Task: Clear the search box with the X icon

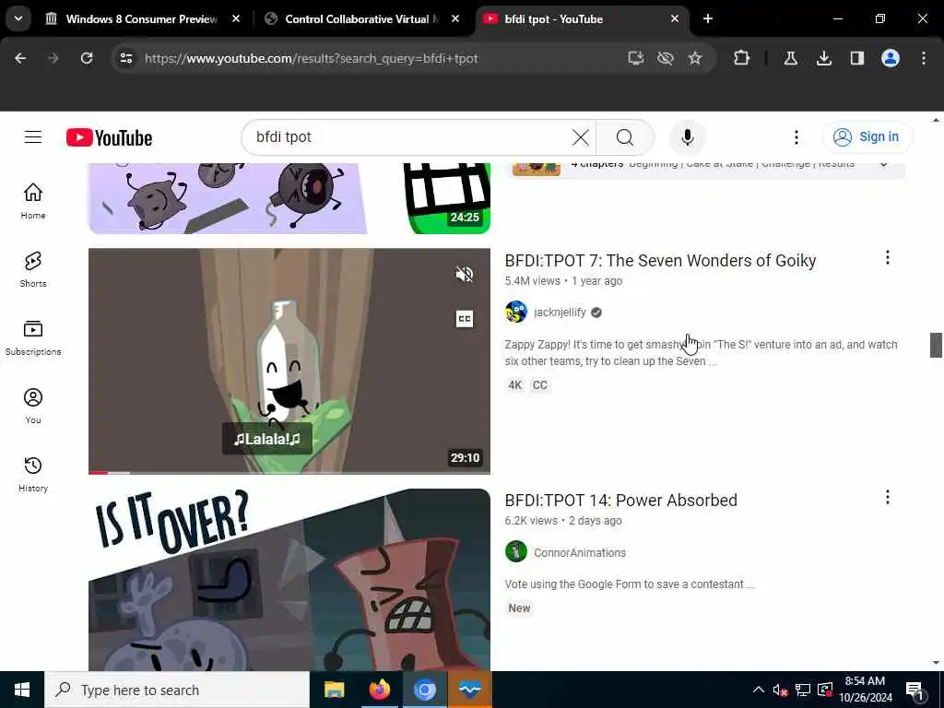Action: tap(581, 137)
